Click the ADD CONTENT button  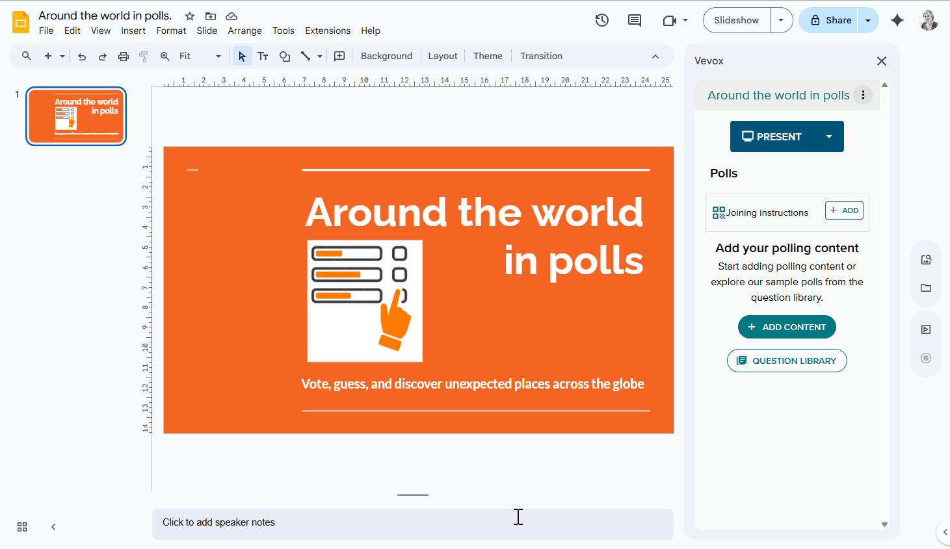point(787,327)
